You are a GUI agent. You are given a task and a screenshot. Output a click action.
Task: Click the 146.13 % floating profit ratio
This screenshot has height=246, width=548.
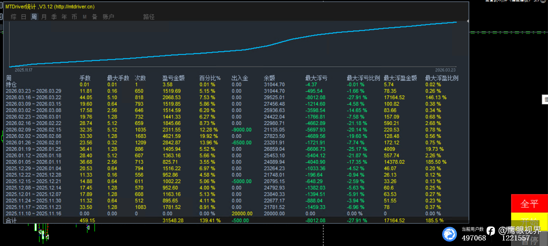(436, 97)
